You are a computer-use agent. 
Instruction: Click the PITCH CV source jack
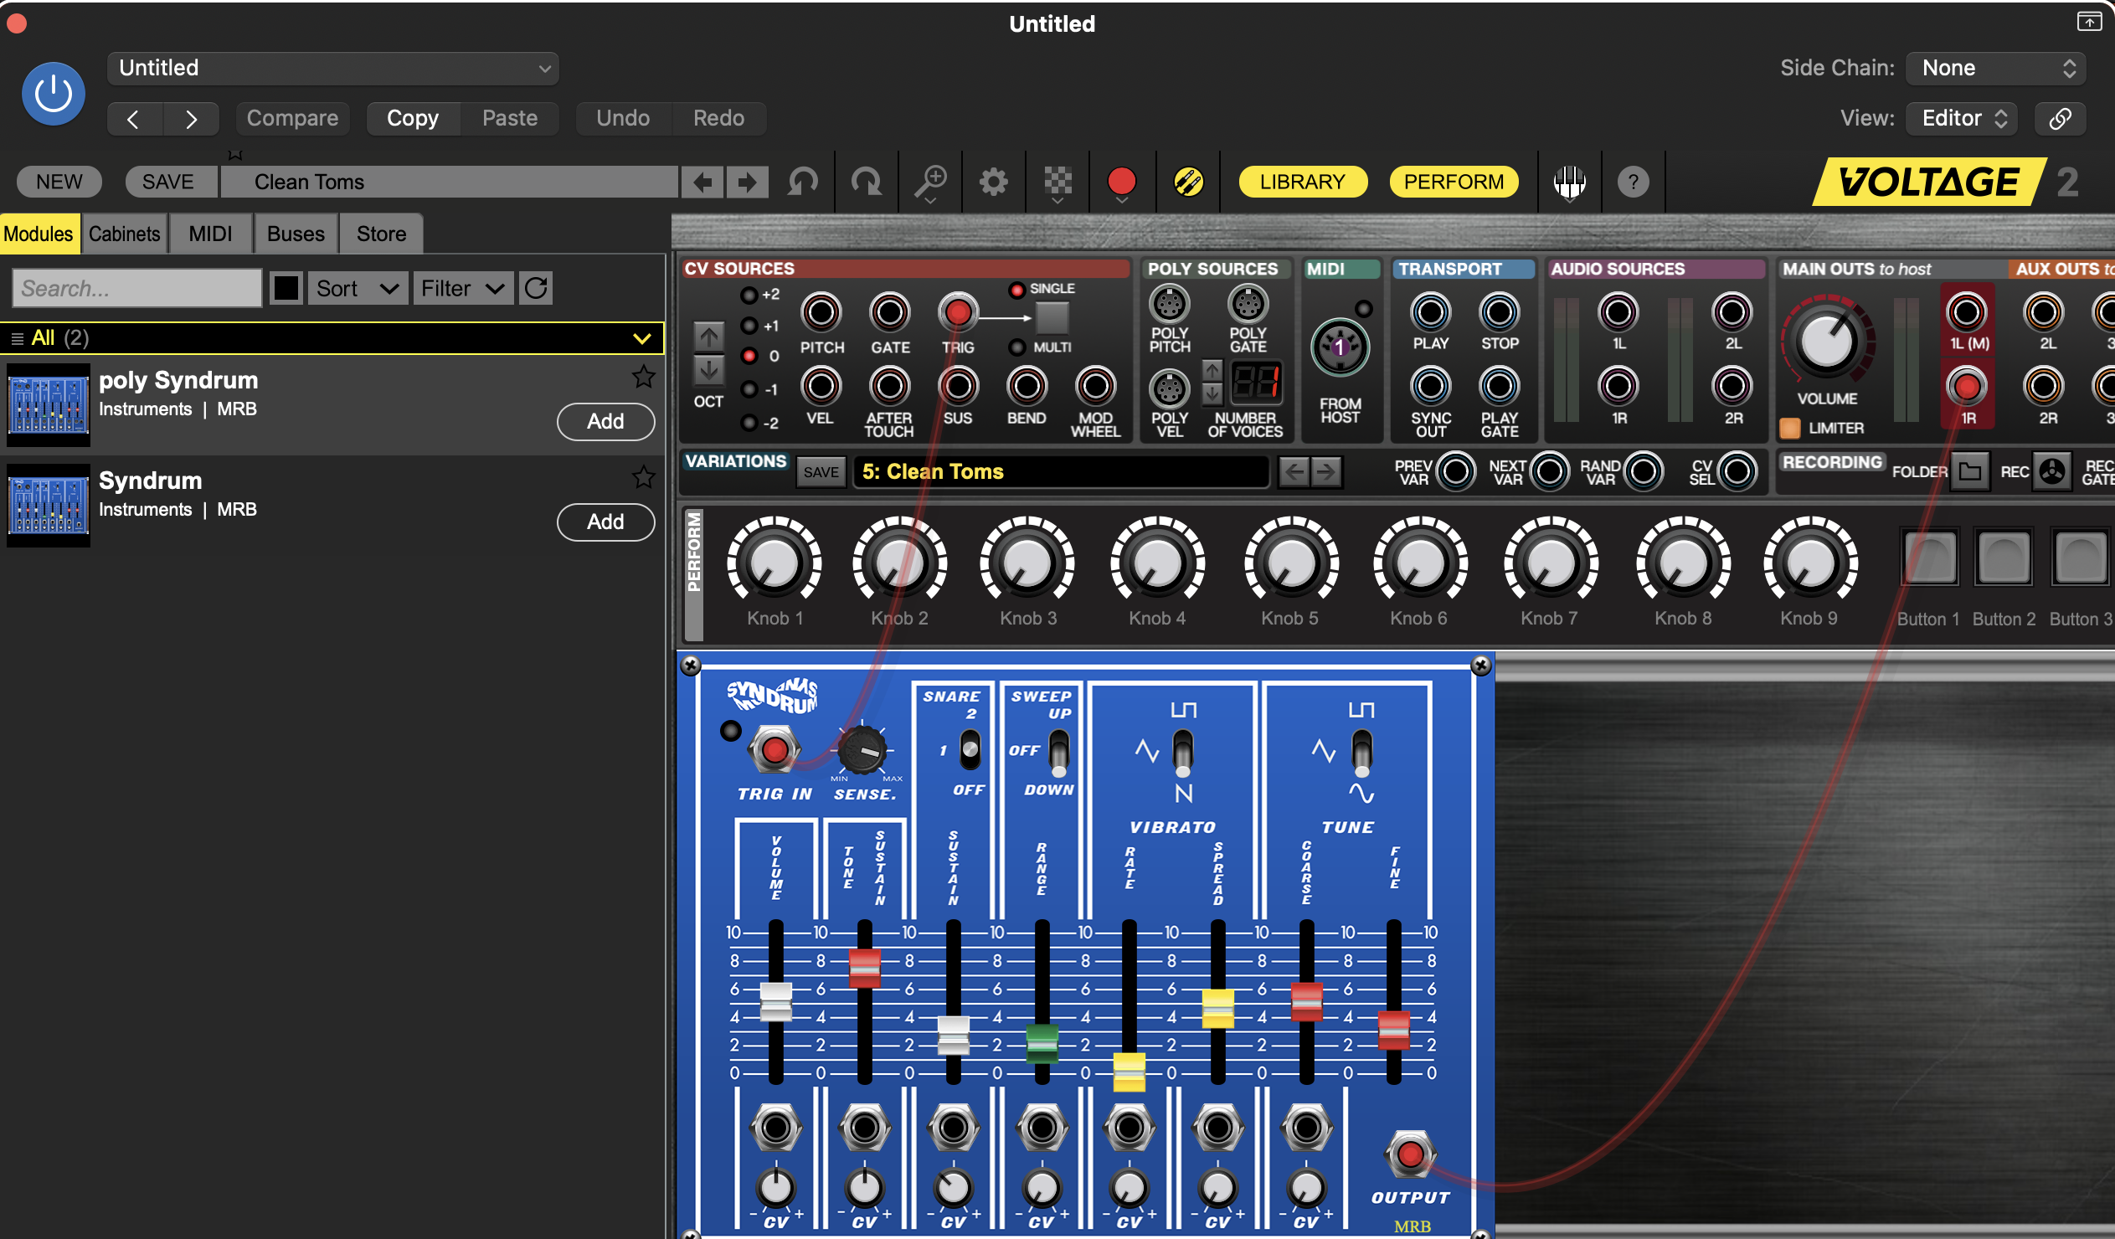[x=821, y=313]
